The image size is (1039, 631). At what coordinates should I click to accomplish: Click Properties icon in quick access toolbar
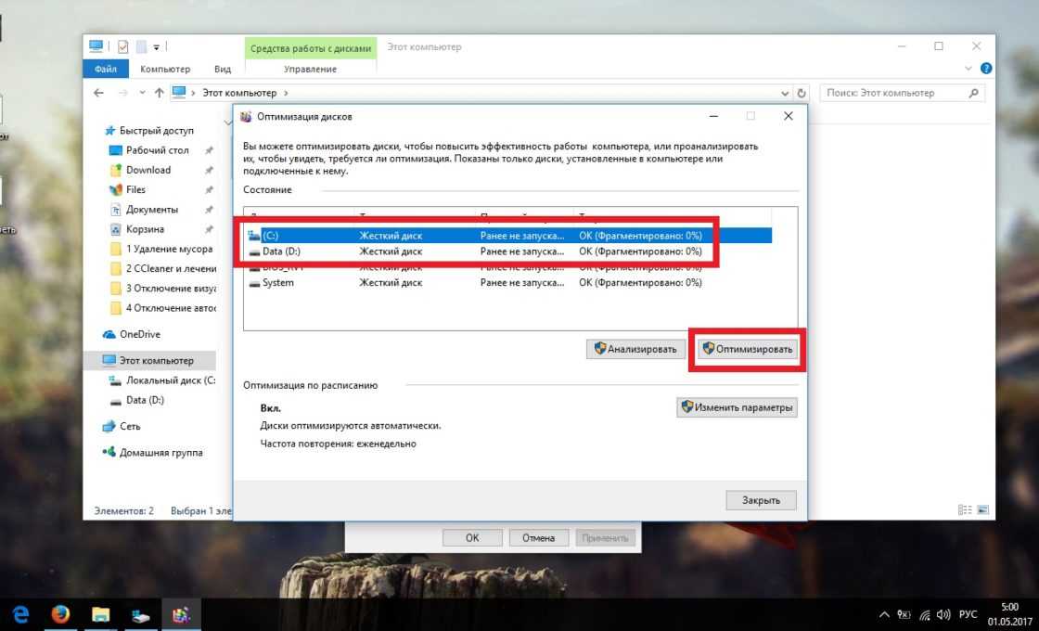coord(122,46)
